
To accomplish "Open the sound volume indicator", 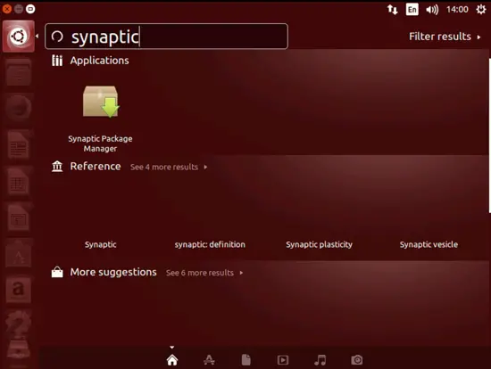I will coord(432,10).
